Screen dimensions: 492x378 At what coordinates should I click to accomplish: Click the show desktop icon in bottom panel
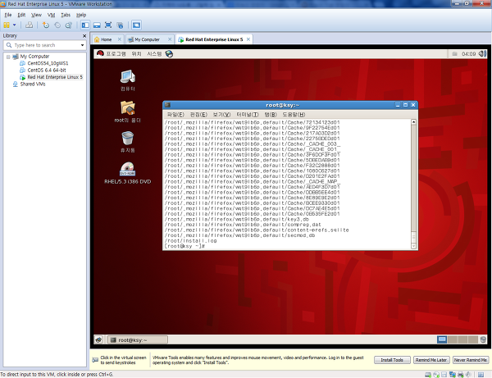[99, 339]
